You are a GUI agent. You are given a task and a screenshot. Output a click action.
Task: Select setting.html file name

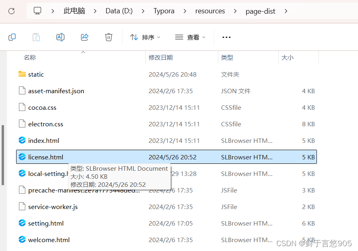click(46, 223)
